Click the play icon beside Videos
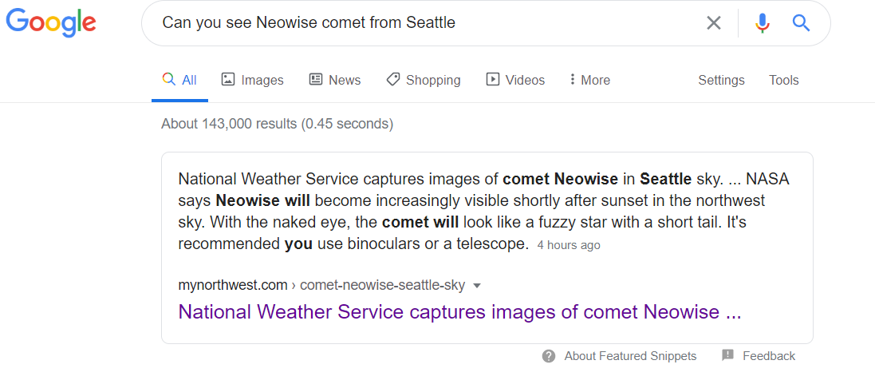The image size is (875, 392). [x=492, y=79]
